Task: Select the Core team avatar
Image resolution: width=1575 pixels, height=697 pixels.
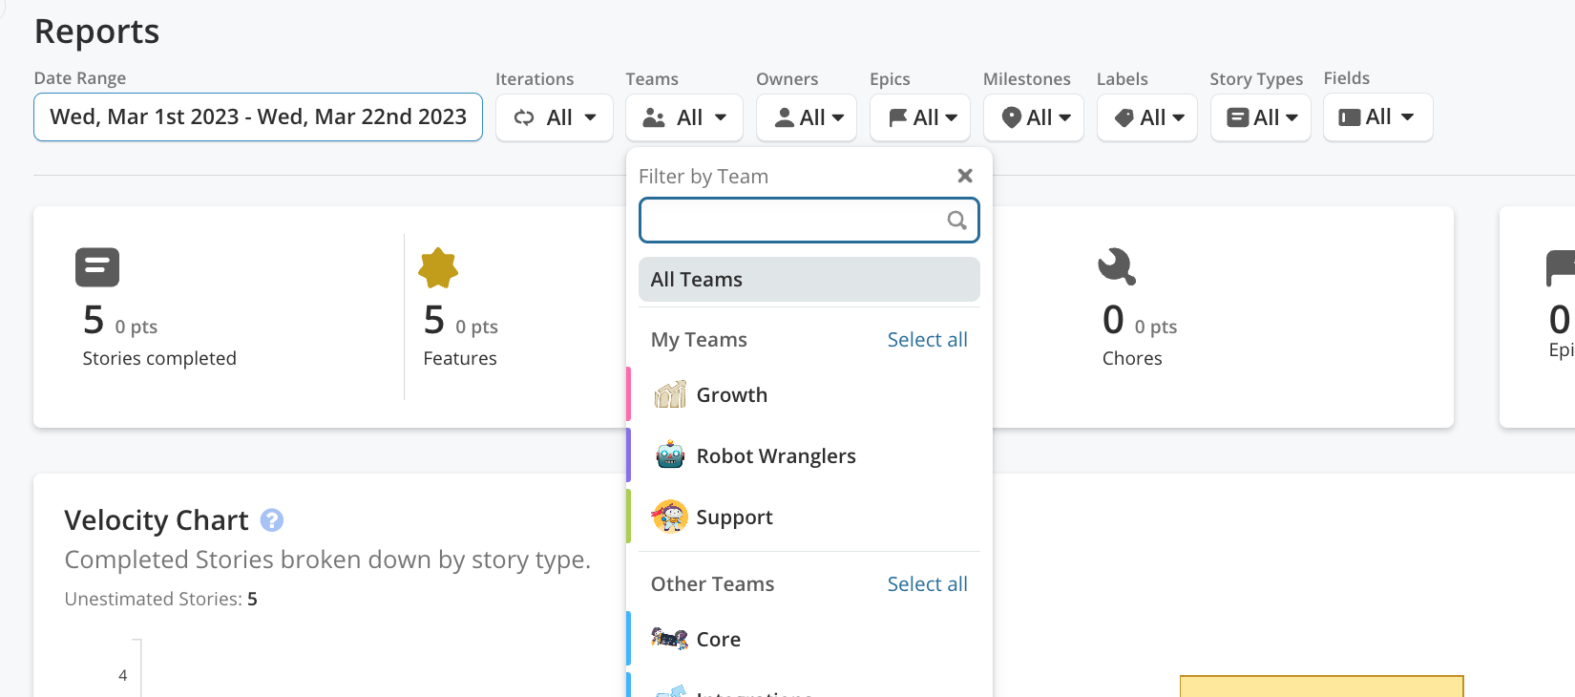Action: click(670, 639)
